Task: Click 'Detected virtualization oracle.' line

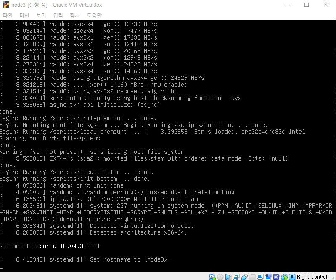Action: [97, 226]
